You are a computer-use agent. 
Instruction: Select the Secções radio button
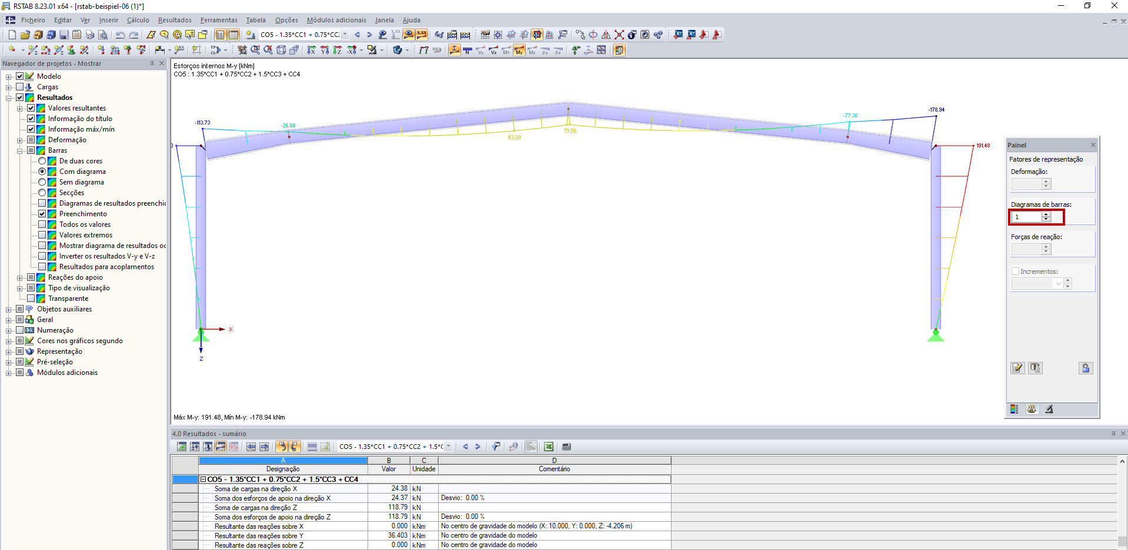(x=42, y=193)
